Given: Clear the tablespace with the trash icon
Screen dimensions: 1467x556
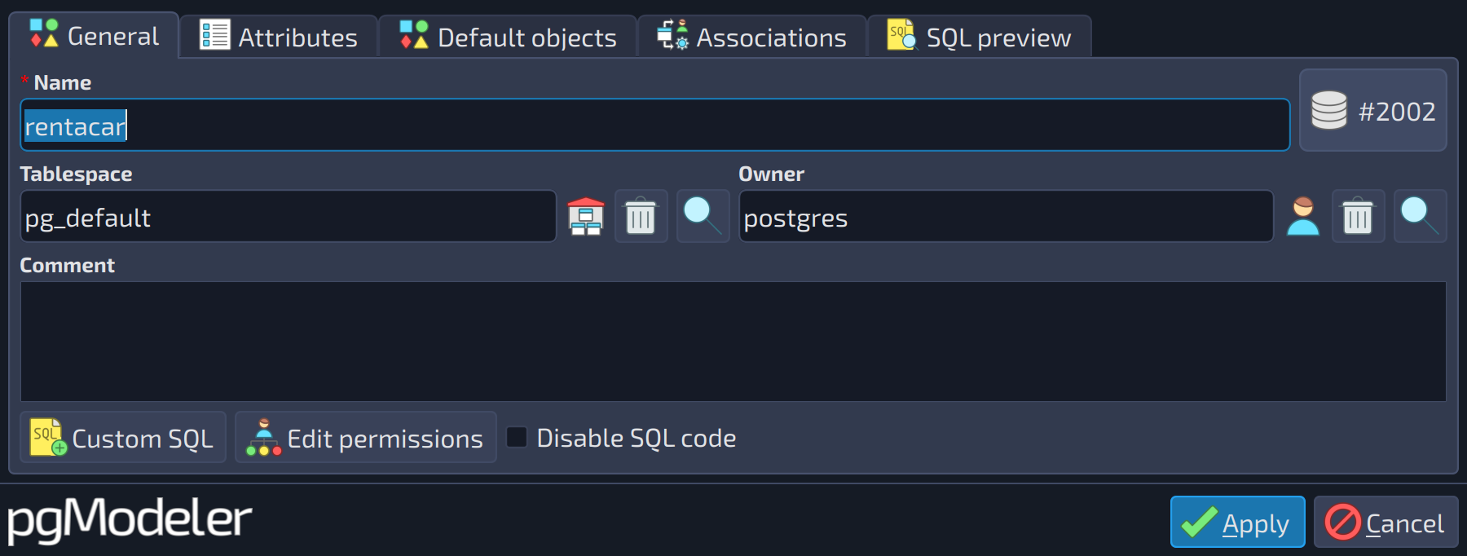Looking at the screenshot, I should click(641, 217).
